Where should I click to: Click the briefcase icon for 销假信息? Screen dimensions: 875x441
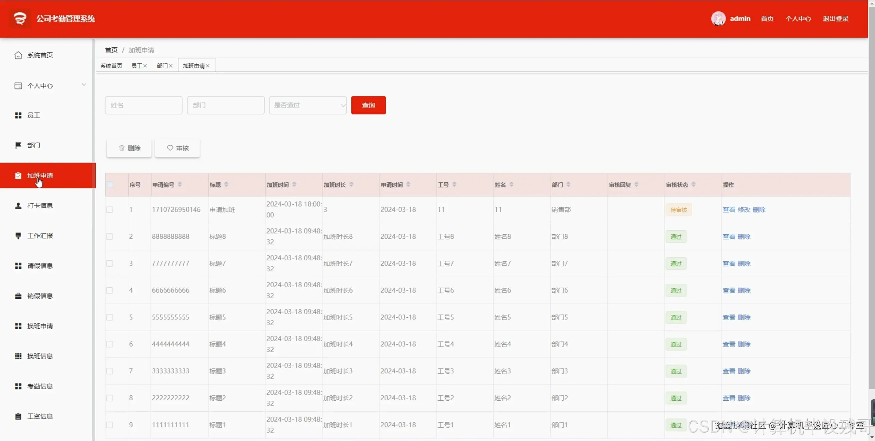click(18, 296)
